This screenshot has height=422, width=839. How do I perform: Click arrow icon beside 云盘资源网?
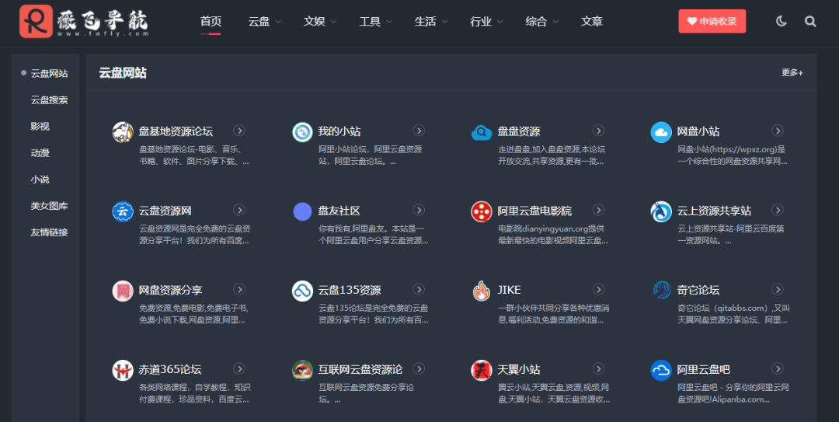239,210
